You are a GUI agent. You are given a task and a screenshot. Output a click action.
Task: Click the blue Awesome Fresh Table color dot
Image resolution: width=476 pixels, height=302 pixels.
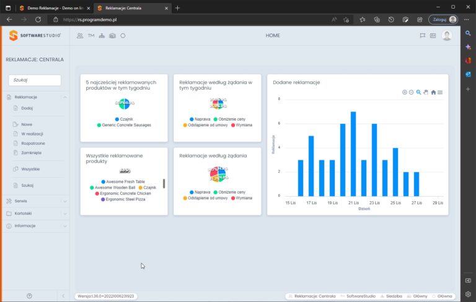[x=104, y=181]
